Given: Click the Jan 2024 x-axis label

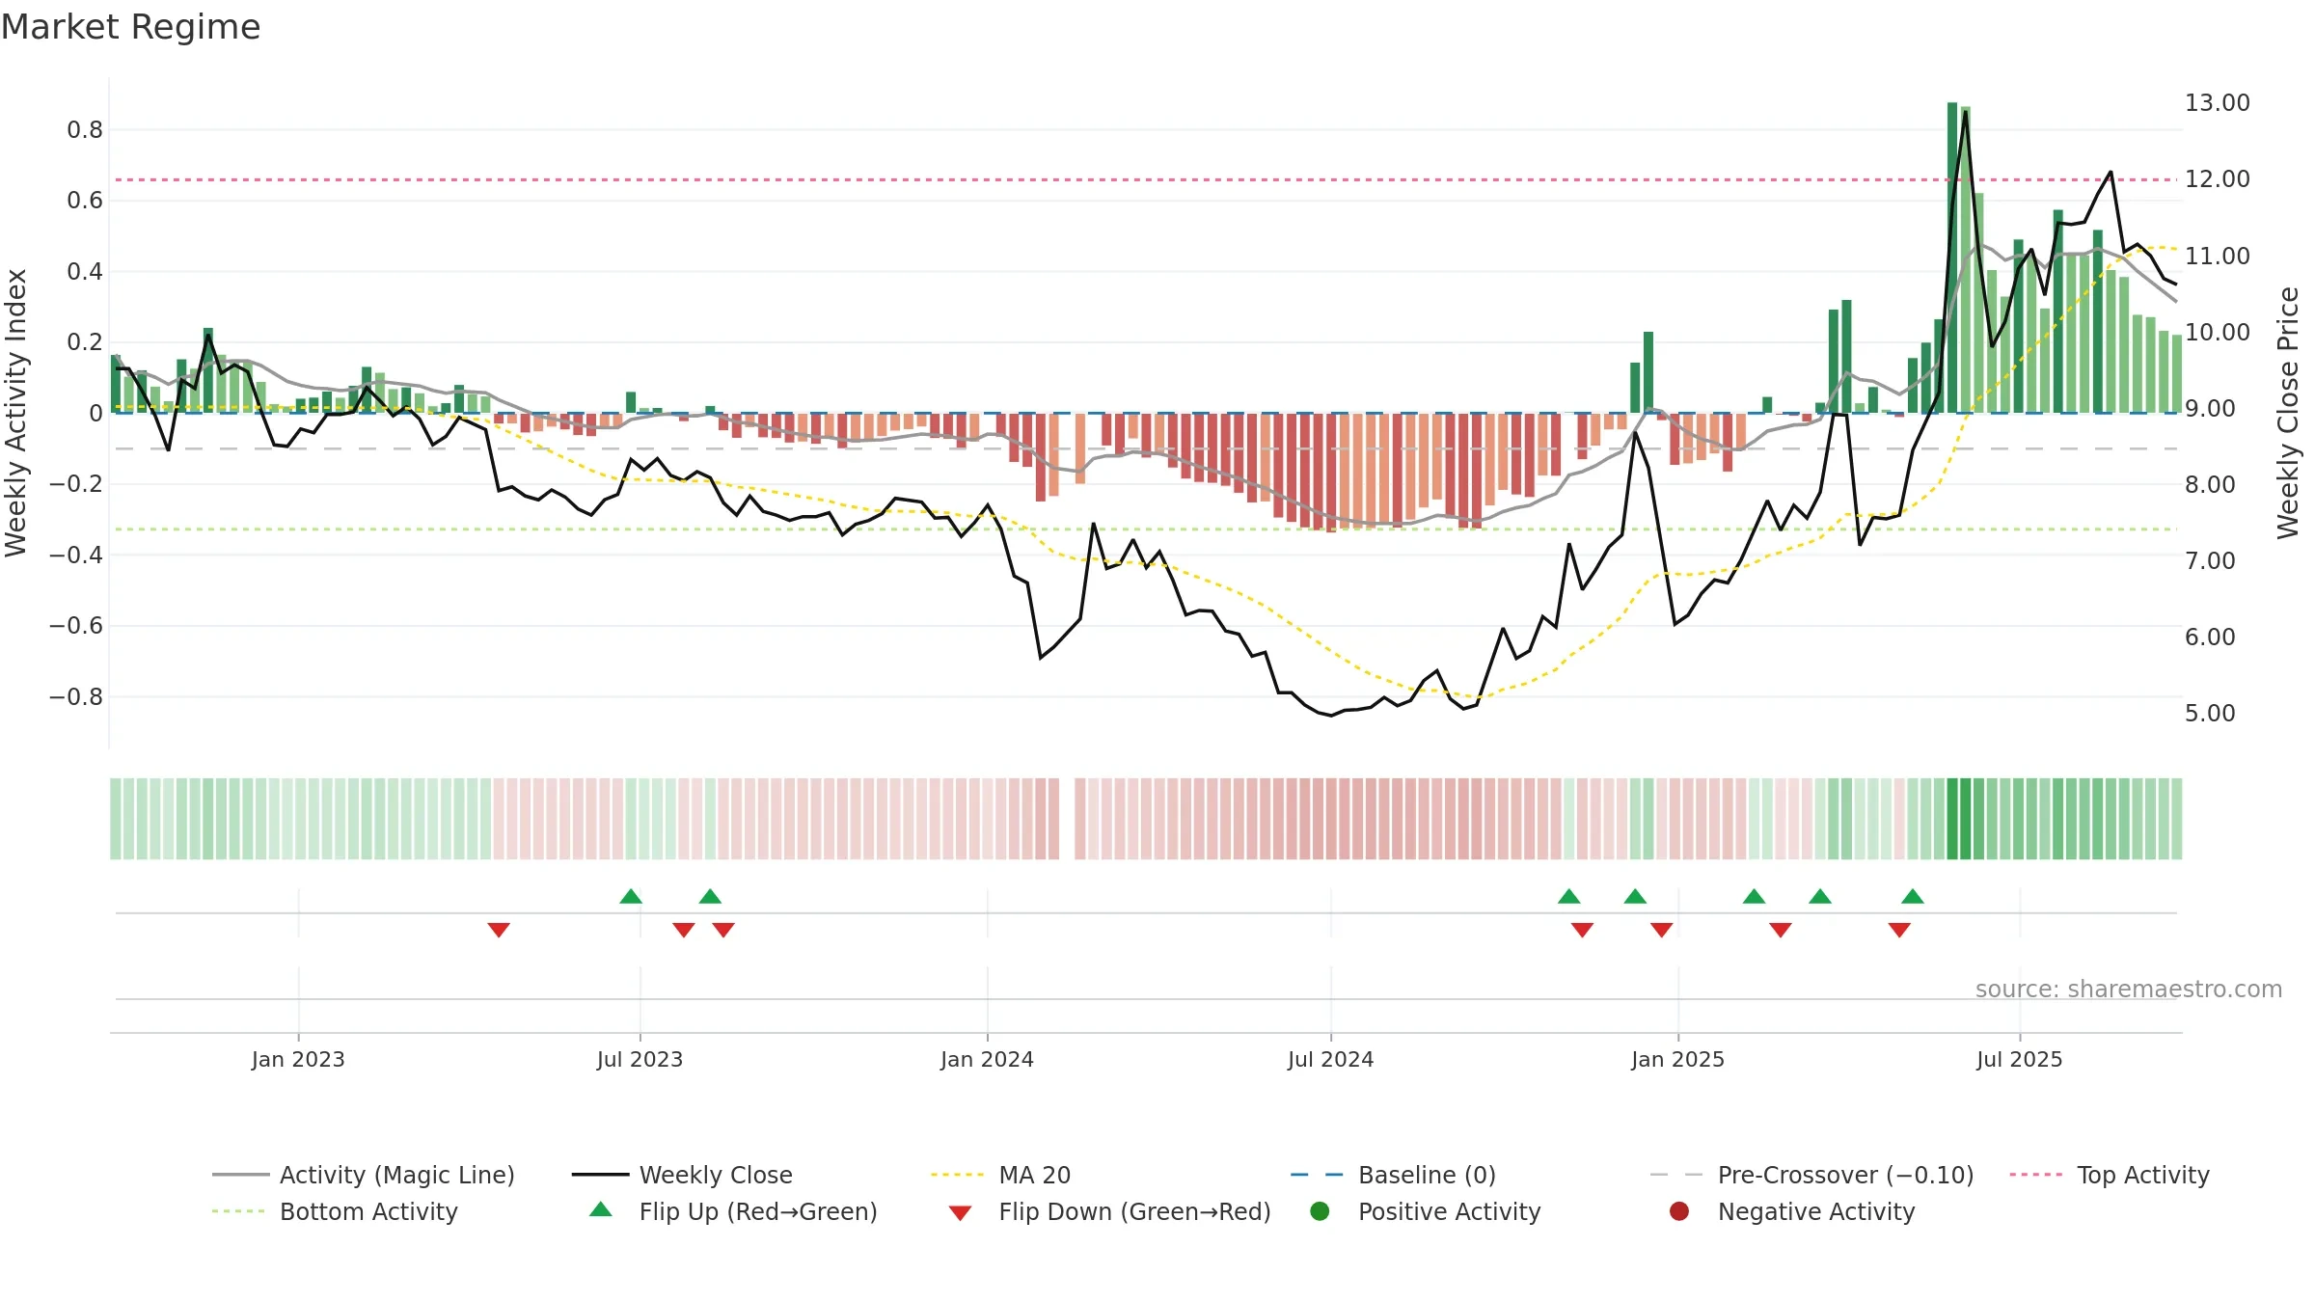Looking at the screenshot, I should click(x=987, y=1059).
